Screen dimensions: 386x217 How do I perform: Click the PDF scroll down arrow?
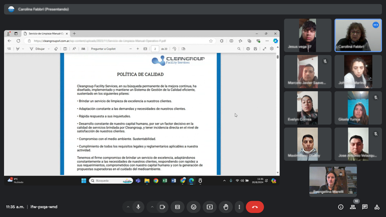tap(278, 173)
